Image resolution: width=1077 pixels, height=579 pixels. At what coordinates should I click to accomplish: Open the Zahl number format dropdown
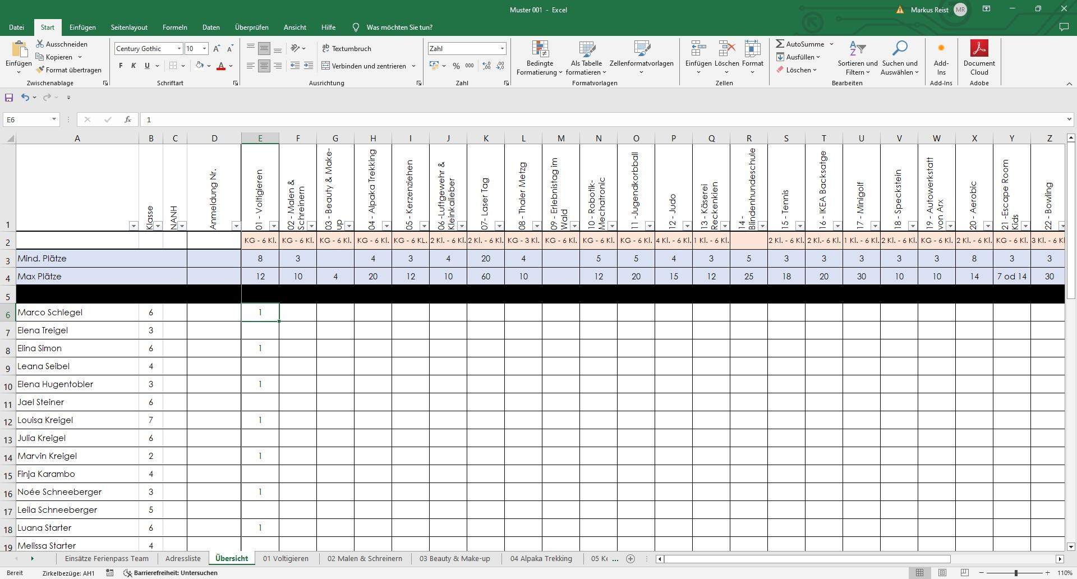pyautogui.click(x=502, y=48)
